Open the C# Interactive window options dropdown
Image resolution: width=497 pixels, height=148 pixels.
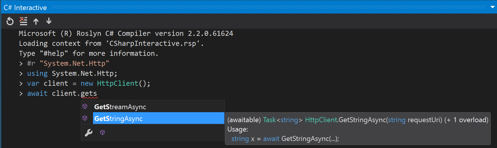pyautogui.click(x=492, y=7)
